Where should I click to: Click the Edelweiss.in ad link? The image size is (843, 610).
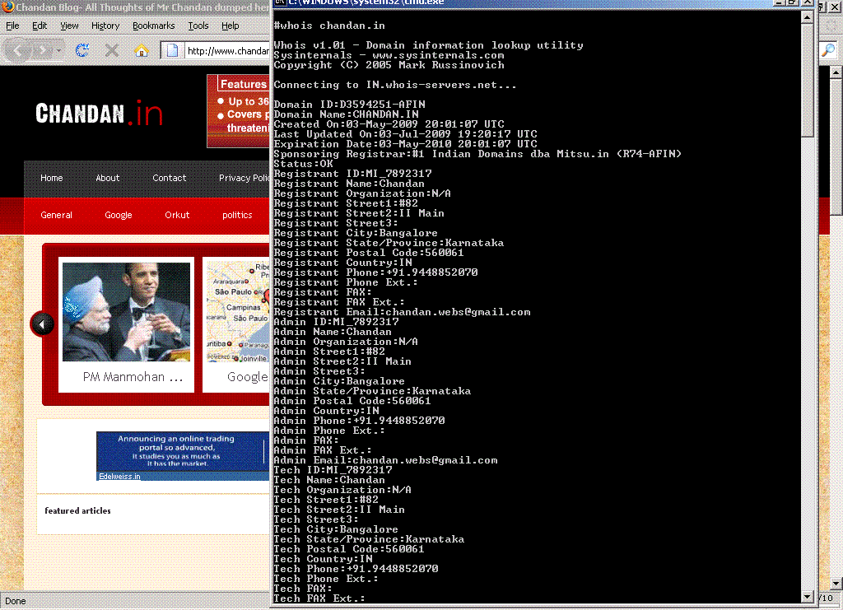pos(119,476)
